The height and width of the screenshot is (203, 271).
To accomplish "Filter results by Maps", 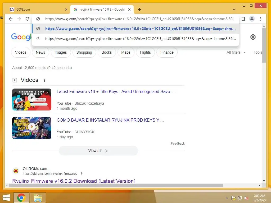I will 126,52.
